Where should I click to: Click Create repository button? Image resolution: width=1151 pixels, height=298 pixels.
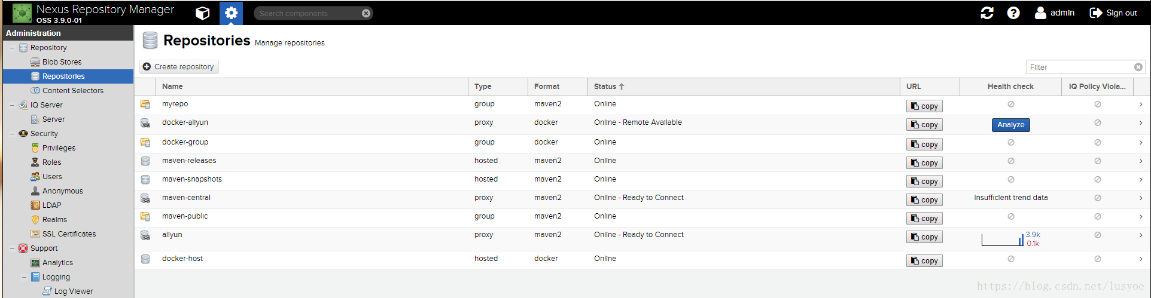(179, 67)
